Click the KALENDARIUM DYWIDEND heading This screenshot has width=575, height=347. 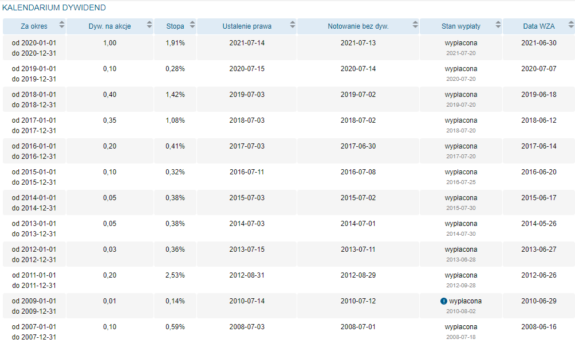pyautogui.click(x=54, y=7)
